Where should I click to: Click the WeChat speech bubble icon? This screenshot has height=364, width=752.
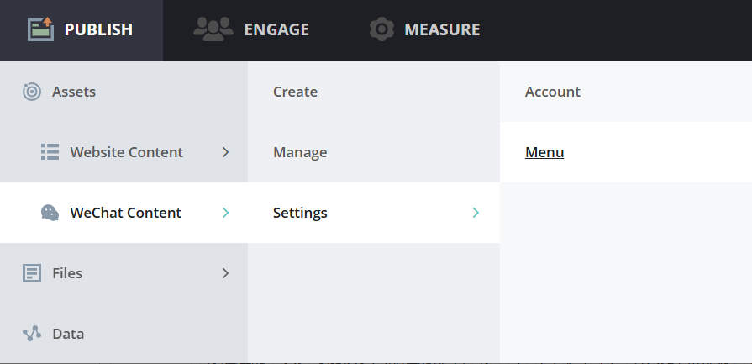click(x=50, y=213)
